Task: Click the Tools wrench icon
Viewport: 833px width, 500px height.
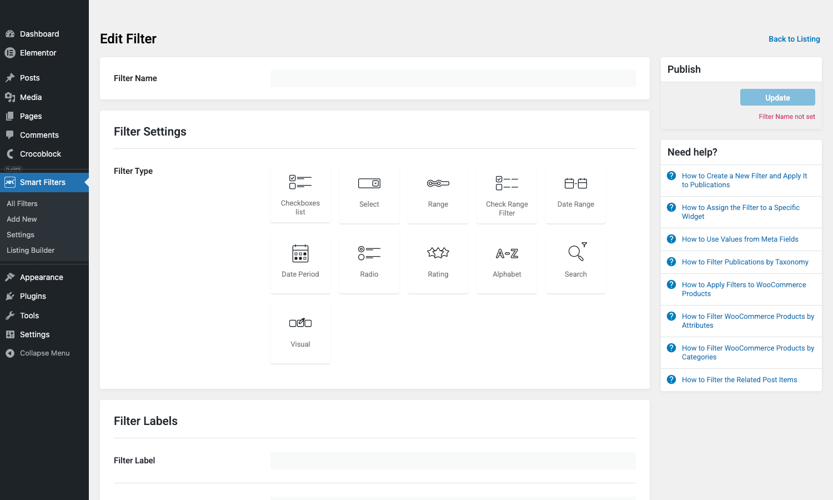Action: pos(10,316)
